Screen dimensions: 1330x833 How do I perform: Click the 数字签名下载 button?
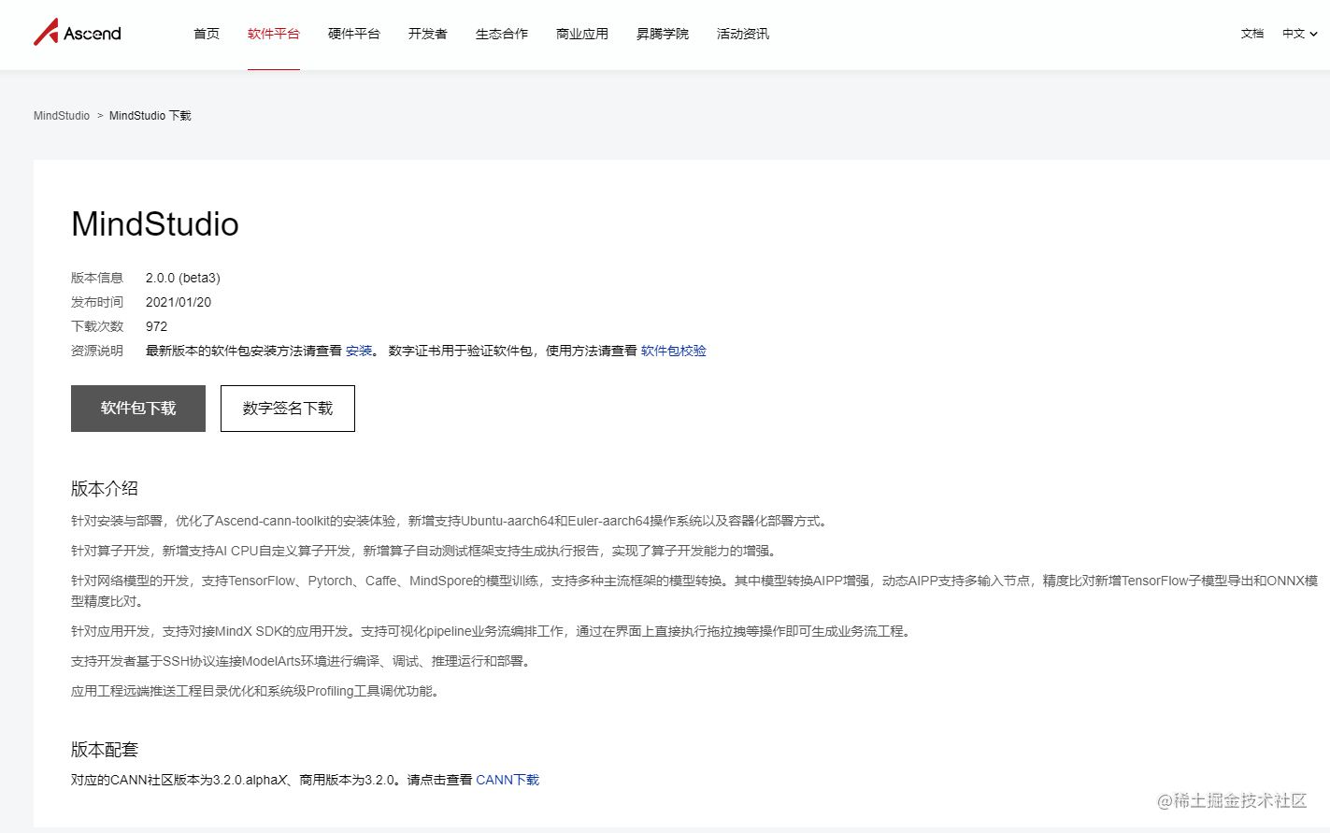pyautogui.click(x=288, y=409)
